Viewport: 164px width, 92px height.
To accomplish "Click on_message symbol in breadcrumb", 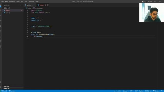I will 39,8.
